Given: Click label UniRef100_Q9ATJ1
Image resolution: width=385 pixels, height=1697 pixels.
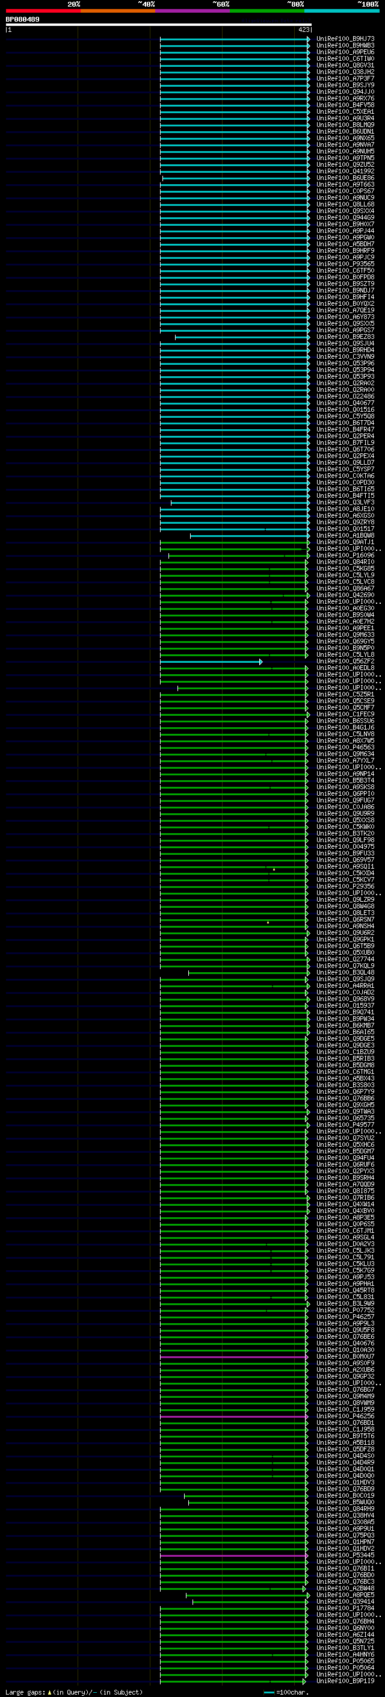Looking at the screenshot, I should pos(345,542).
